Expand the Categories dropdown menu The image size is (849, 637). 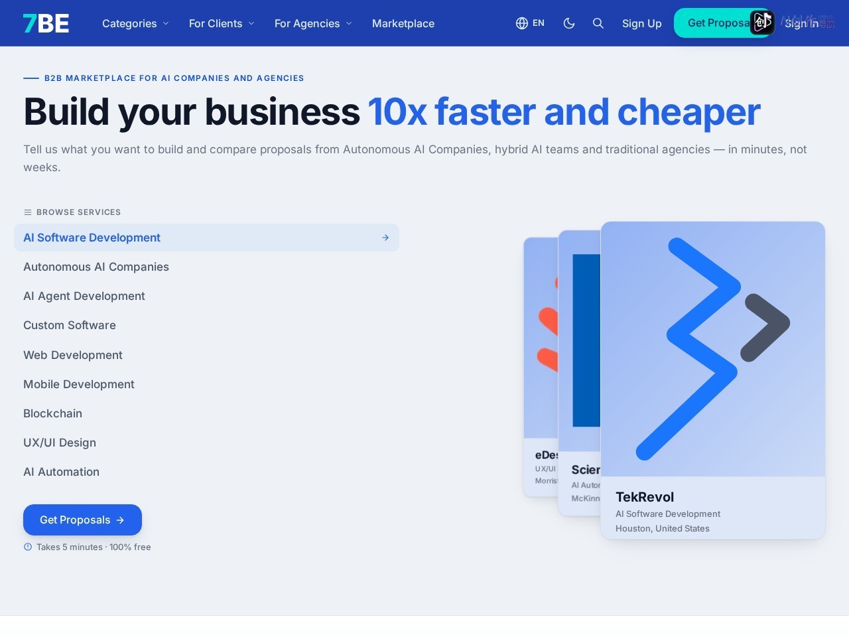(135, 23)
